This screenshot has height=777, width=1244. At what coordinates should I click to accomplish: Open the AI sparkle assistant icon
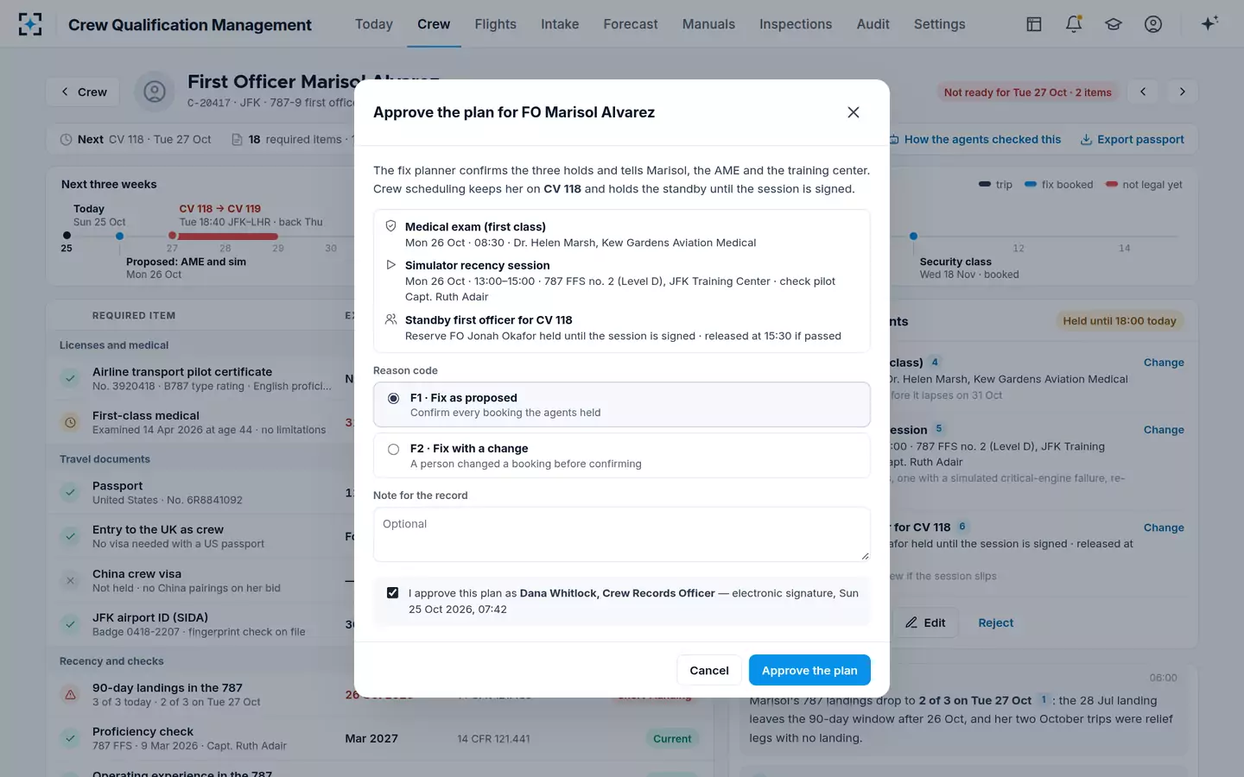coord(1209,23)
